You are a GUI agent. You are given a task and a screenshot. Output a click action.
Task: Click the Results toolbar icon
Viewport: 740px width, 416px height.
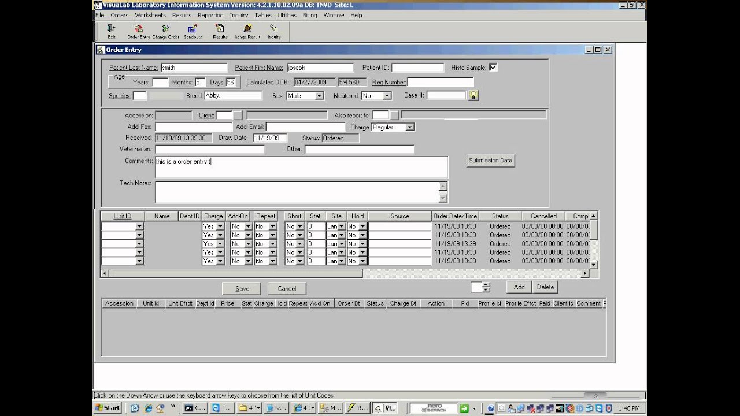click(220, 31)
